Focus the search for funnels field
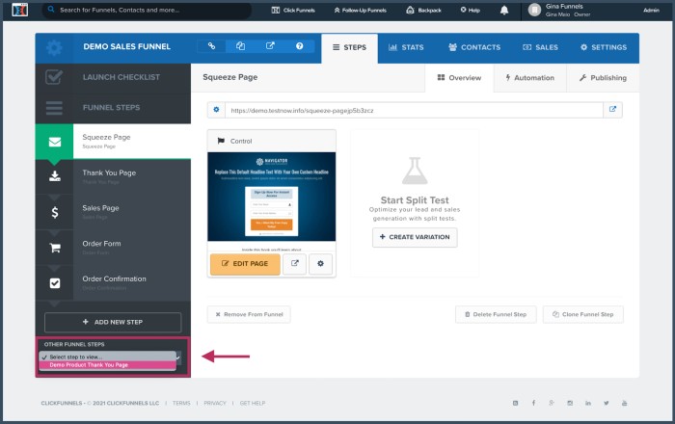Viewport: 675px width, 424px height. click(147, 10)
